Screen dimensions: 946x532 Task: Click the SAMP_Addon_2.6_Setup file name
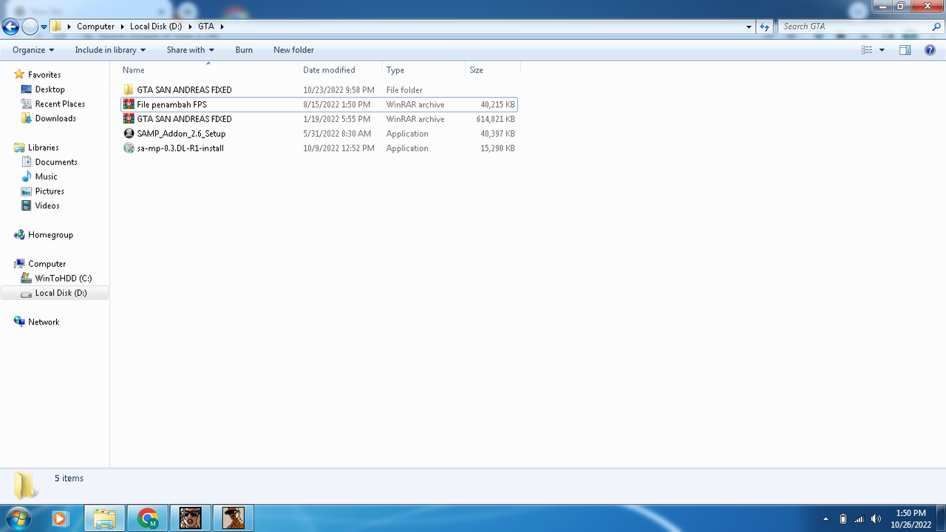pyautogui.click(x=181, y=134)
